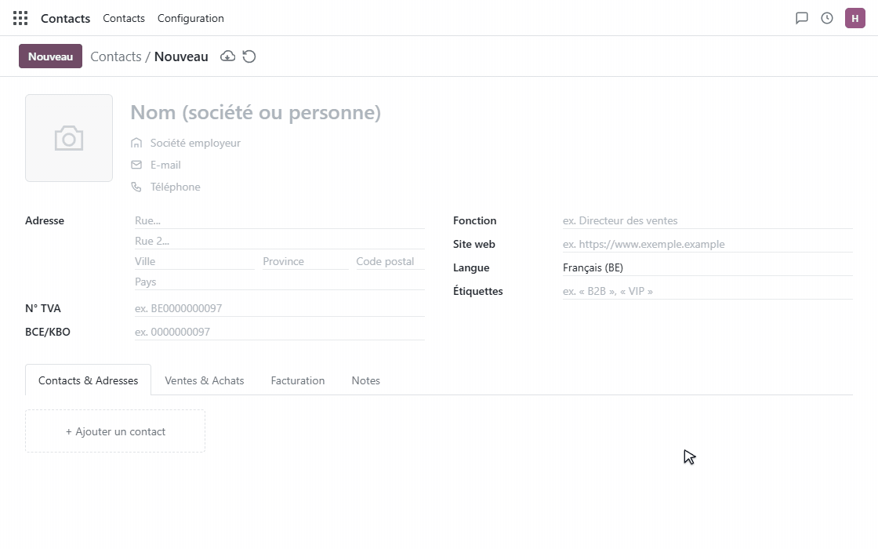This screenshot has height=549, width=878.
Task: Switch to Notes tab
Action: click(x=365, y=380)
